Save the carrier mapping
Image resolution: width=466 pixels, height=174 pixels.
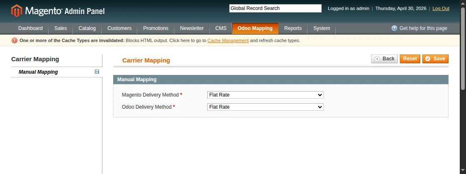pyautogui.click(x=435, y=59)
